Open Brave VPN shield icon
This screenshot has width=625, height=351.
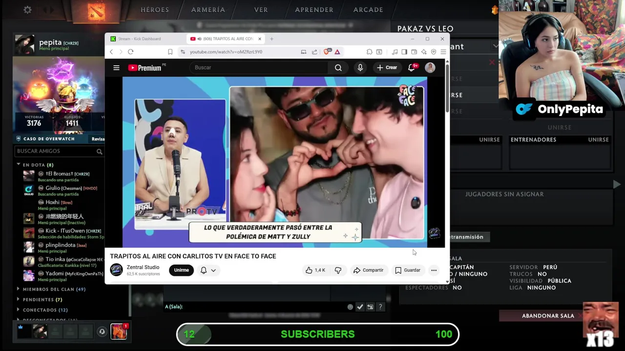coord(434,52)
